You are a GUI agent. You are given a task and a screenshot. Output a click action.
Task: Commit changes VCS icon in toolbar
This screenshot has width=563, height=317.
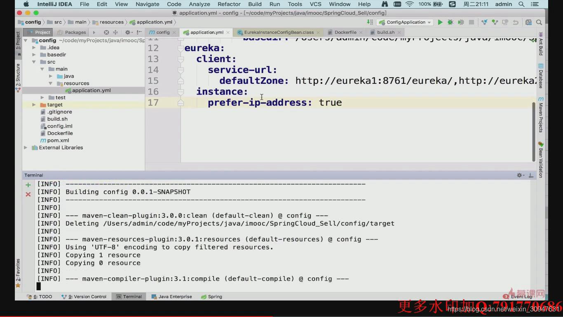pos(495,22)
